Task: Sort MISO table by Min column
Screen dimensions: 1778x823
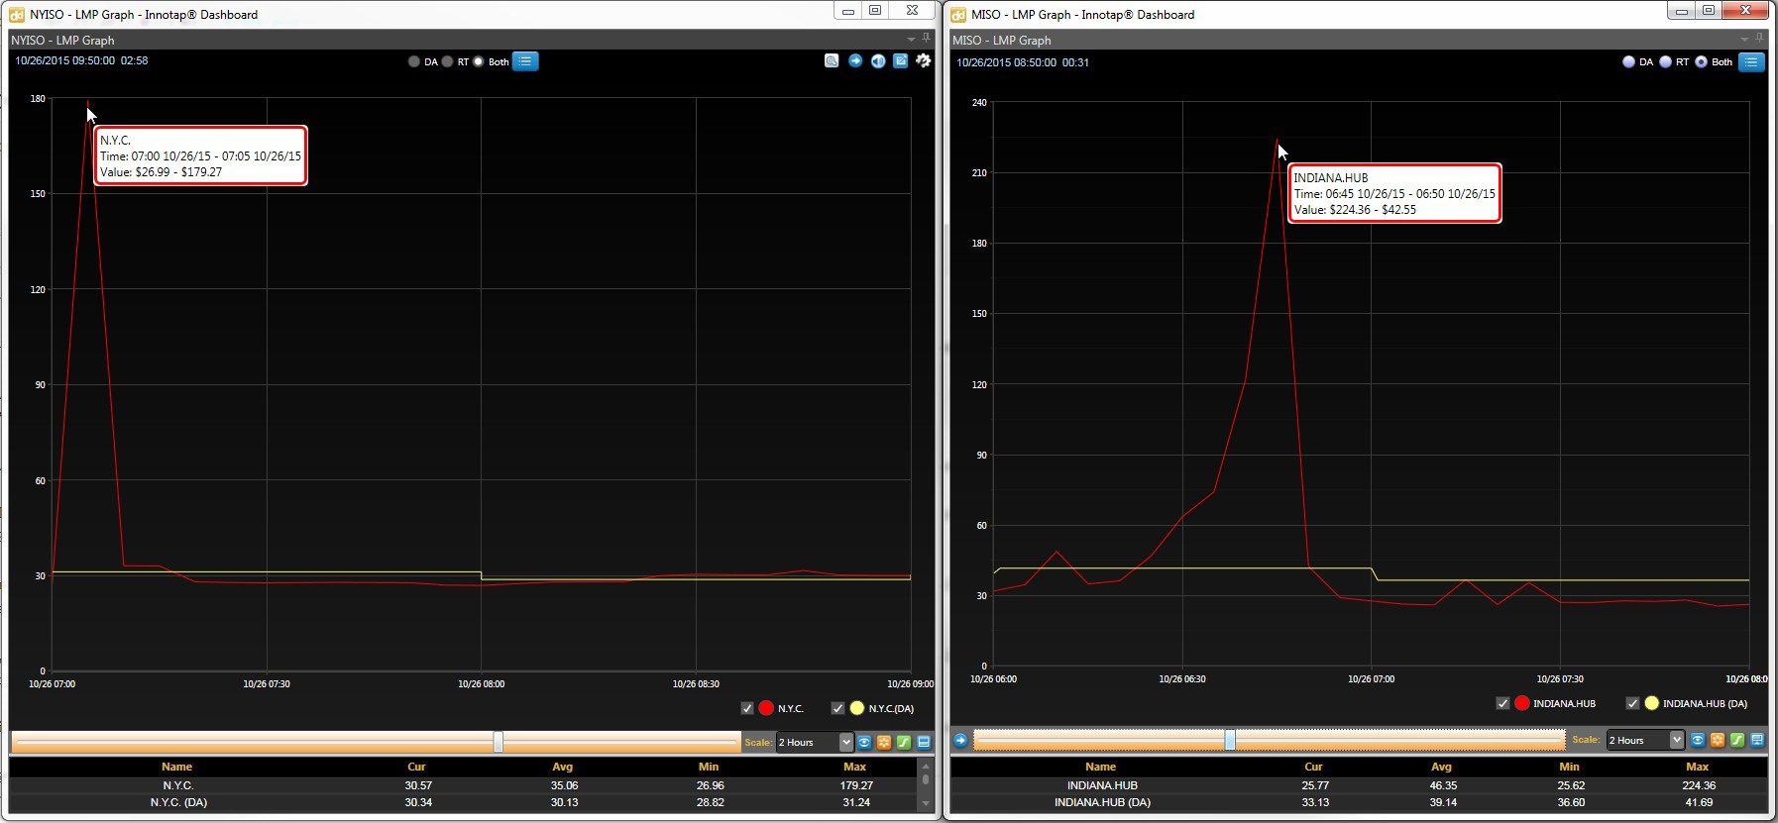Action: point(1569,767)
